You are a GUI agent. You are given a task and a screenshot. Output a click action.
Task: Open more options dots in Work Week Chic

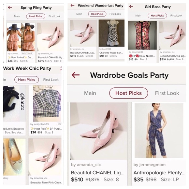[61, 68]
